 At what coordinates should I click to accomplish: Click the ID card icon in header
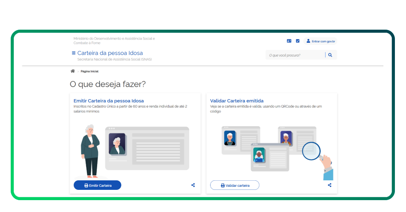coord(289,41)
